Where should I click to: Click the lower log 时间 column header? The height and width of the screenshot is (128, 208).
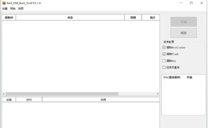29,100
